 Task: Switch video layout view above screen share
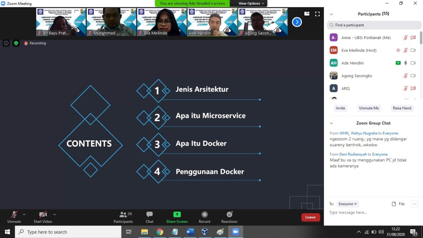(x=307, y=14)
